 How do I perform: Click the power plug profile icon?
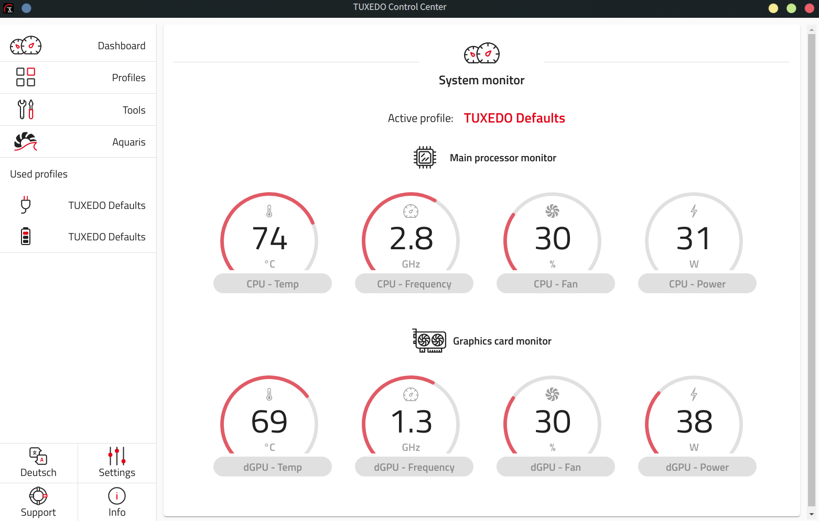click(26, 205)
